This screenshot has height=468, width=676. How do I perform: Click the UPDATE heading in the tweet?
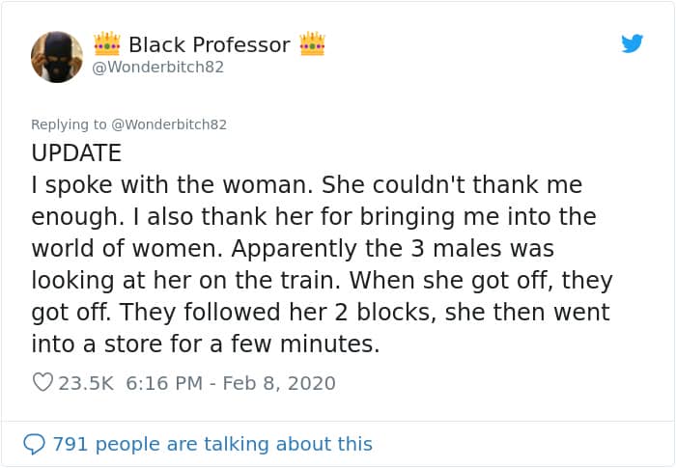tap(76, 153)
